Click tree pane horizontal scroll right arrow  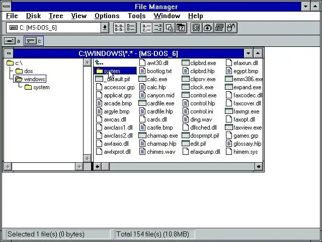coord(79,166)
